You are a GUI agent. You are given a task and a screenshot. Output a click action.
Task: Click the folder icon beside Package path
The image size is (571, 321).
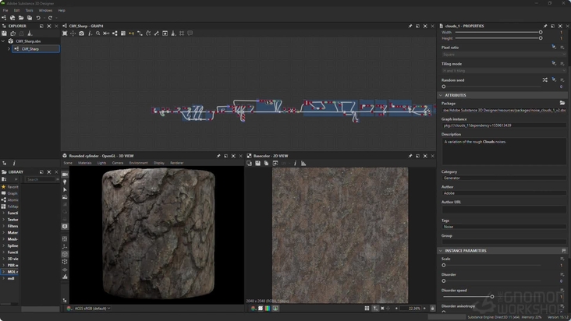(562, 103)
